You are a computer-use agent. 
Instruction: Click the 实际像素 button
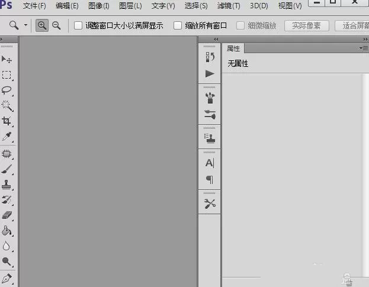[x=306, y=25]
